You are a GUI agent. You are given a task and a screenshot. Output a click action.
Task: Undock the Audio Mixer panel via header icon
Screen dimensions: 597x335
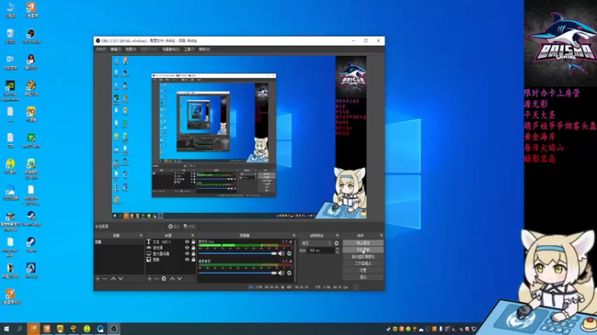coord(294,235)
